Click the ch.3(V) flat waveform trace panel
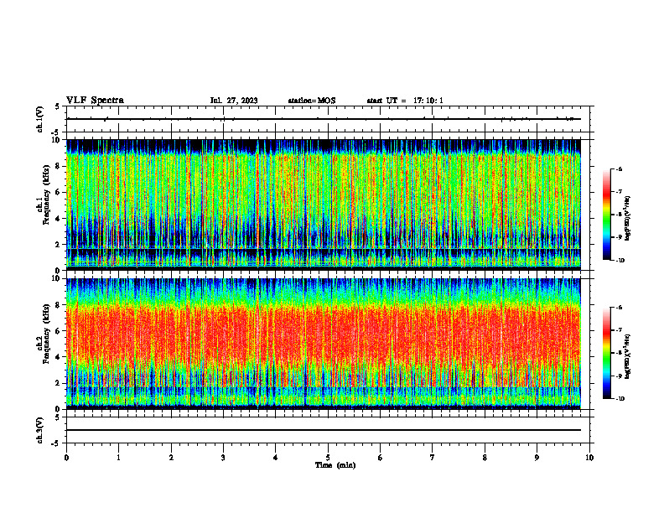 coord(328,430)
